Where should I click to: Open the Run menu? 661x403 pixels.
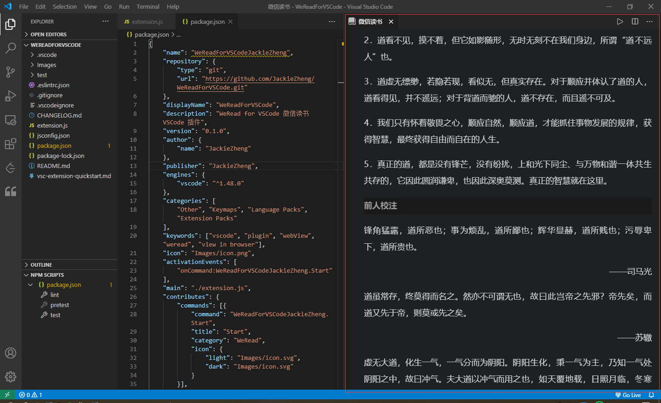click(124, 6)
